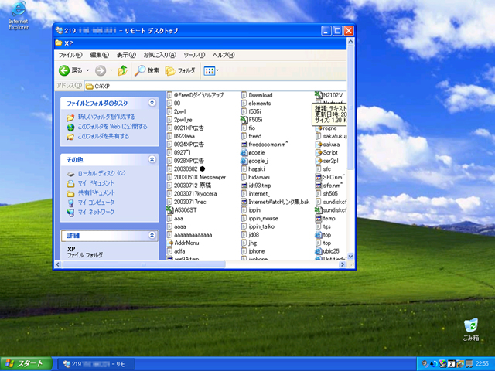The height and width of the screenshot is (371, 495).
Task: Select the A5306ST file icon
Action: click(183, 209)
